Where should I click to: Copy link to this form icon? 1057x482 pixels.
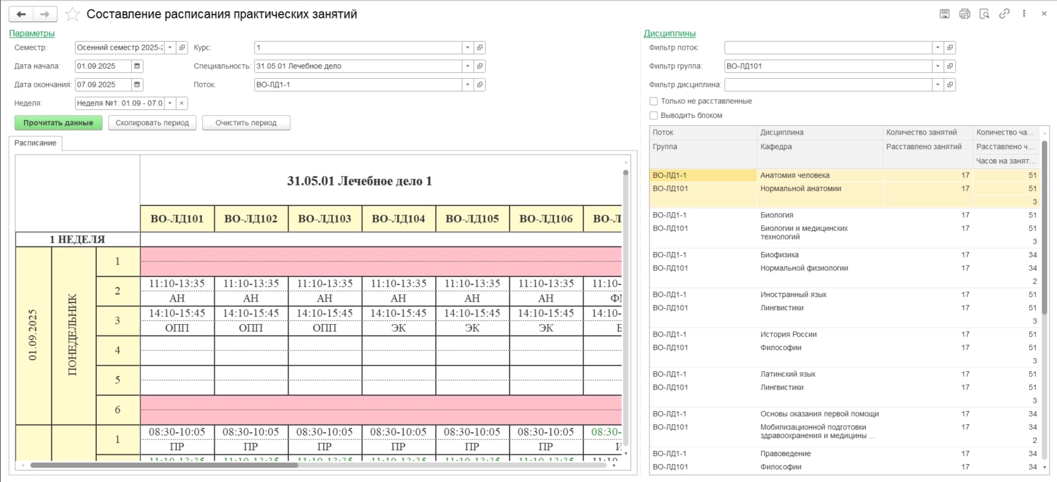click(1005, 14)
